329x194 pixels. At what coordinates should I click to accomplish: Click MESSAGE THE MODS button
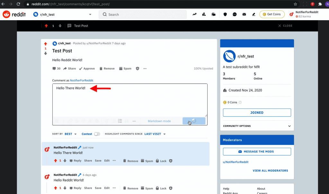tap(257, 152)
